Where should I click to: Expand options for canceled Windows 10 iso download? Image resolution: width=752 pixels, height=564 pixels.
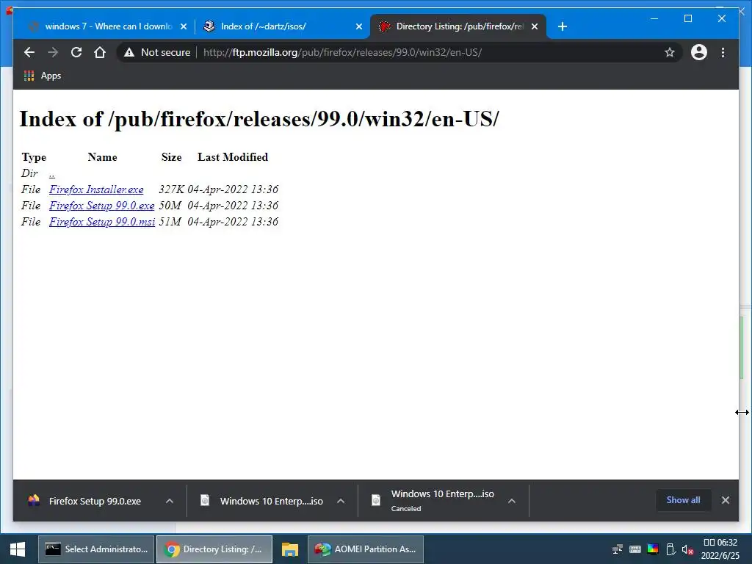[512, 501]
